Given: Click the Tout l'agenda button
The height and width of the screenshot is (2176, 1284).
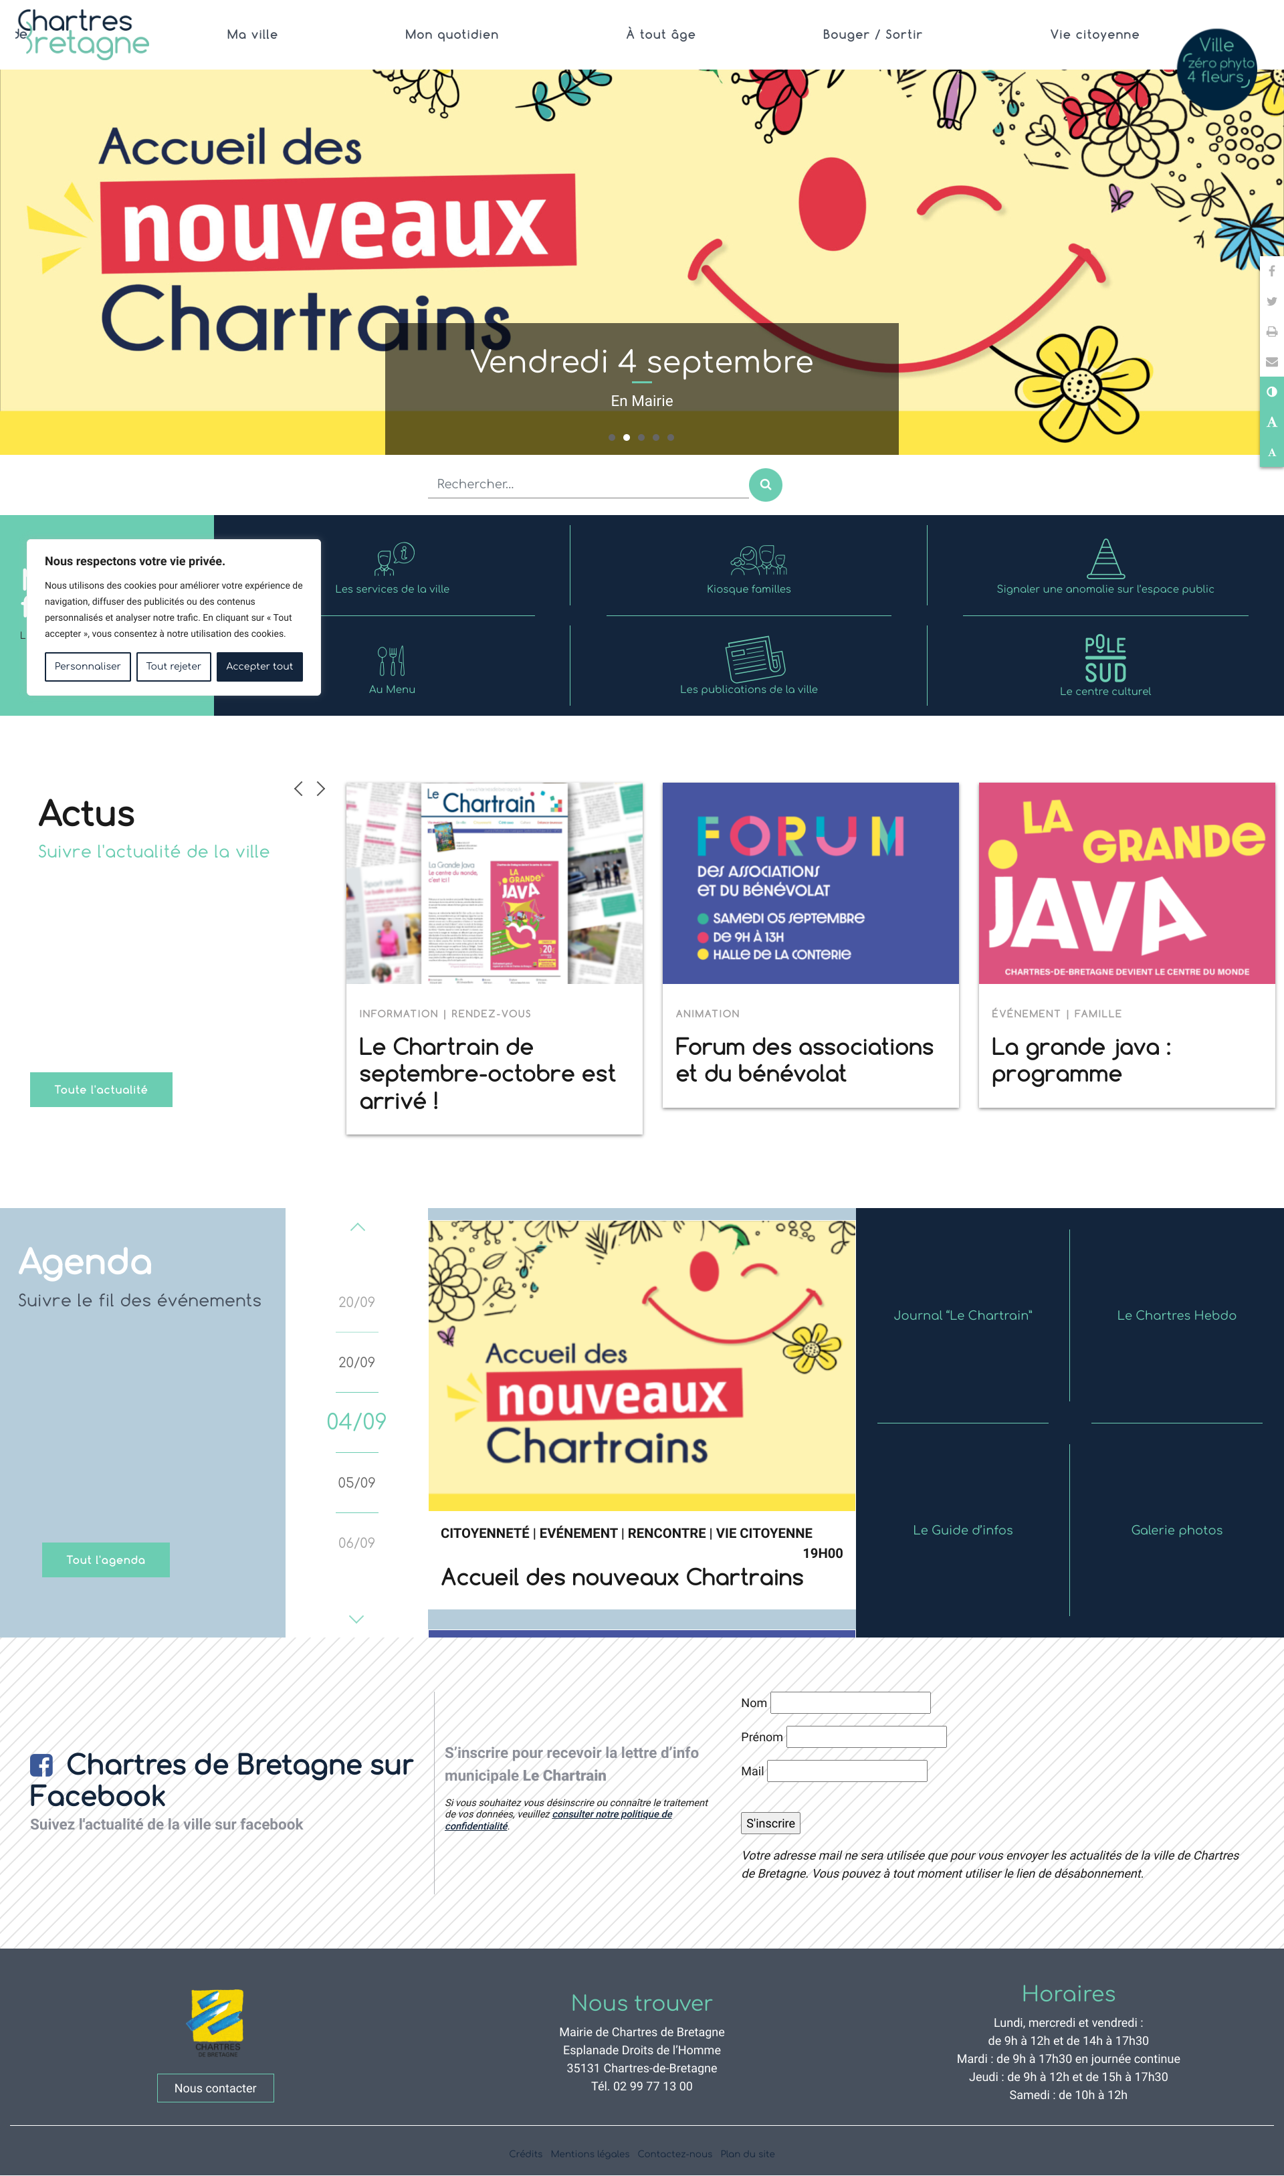Looking at the screenshot, I should [x=106, y=1560].
